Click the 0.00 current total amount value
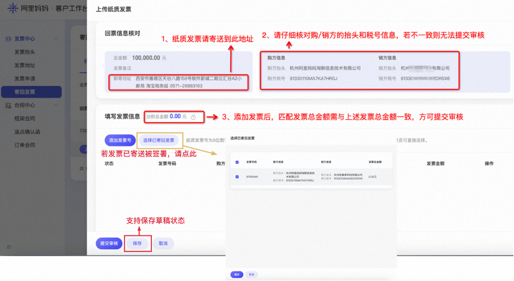The width and height of the screenshot is (514, 281). pyautogui.click(x=175, y=116)
